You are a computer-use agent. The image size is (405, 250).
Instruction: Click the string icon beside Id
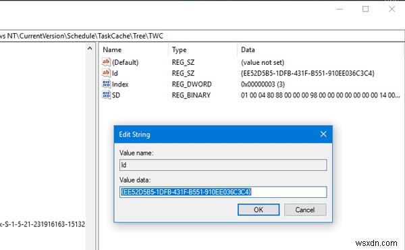click(106, 73)
